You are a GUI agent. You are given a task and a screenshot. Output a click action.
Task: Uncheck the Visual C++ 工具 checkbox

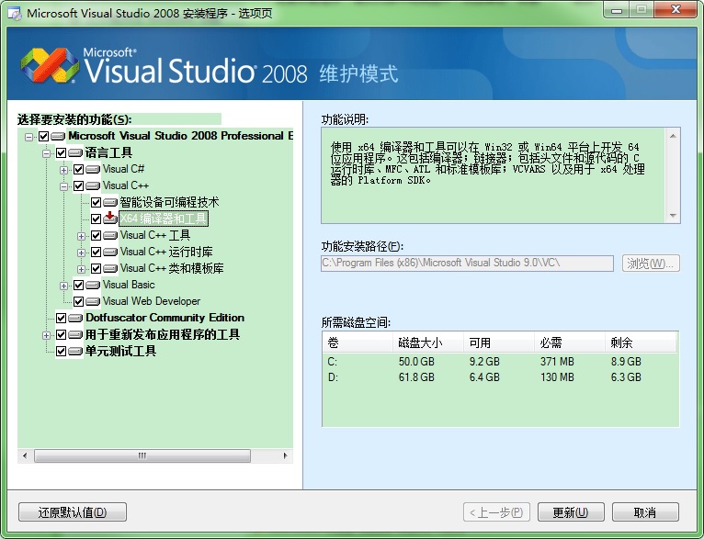click(x=96, y=235)
